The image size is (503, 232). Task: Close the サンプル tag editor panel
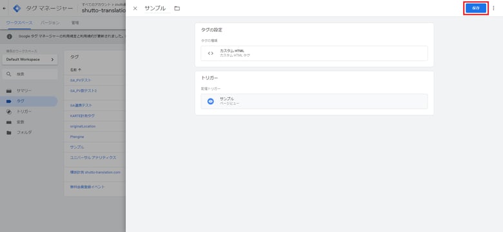(135, 8)
